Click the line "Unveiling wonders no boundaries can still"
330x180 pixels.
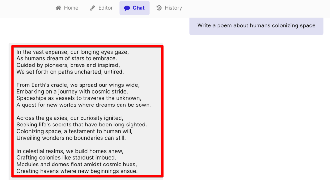click(71, 138)
